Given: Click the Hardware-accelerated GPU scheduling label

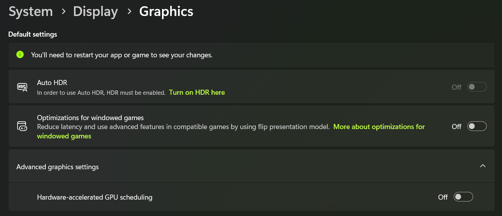Looking at the screenshot, I should 95,197.
